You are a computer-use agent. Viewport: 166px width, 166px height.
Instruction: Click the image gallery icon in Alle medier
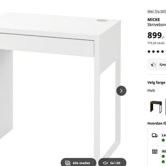click(68, 163)
